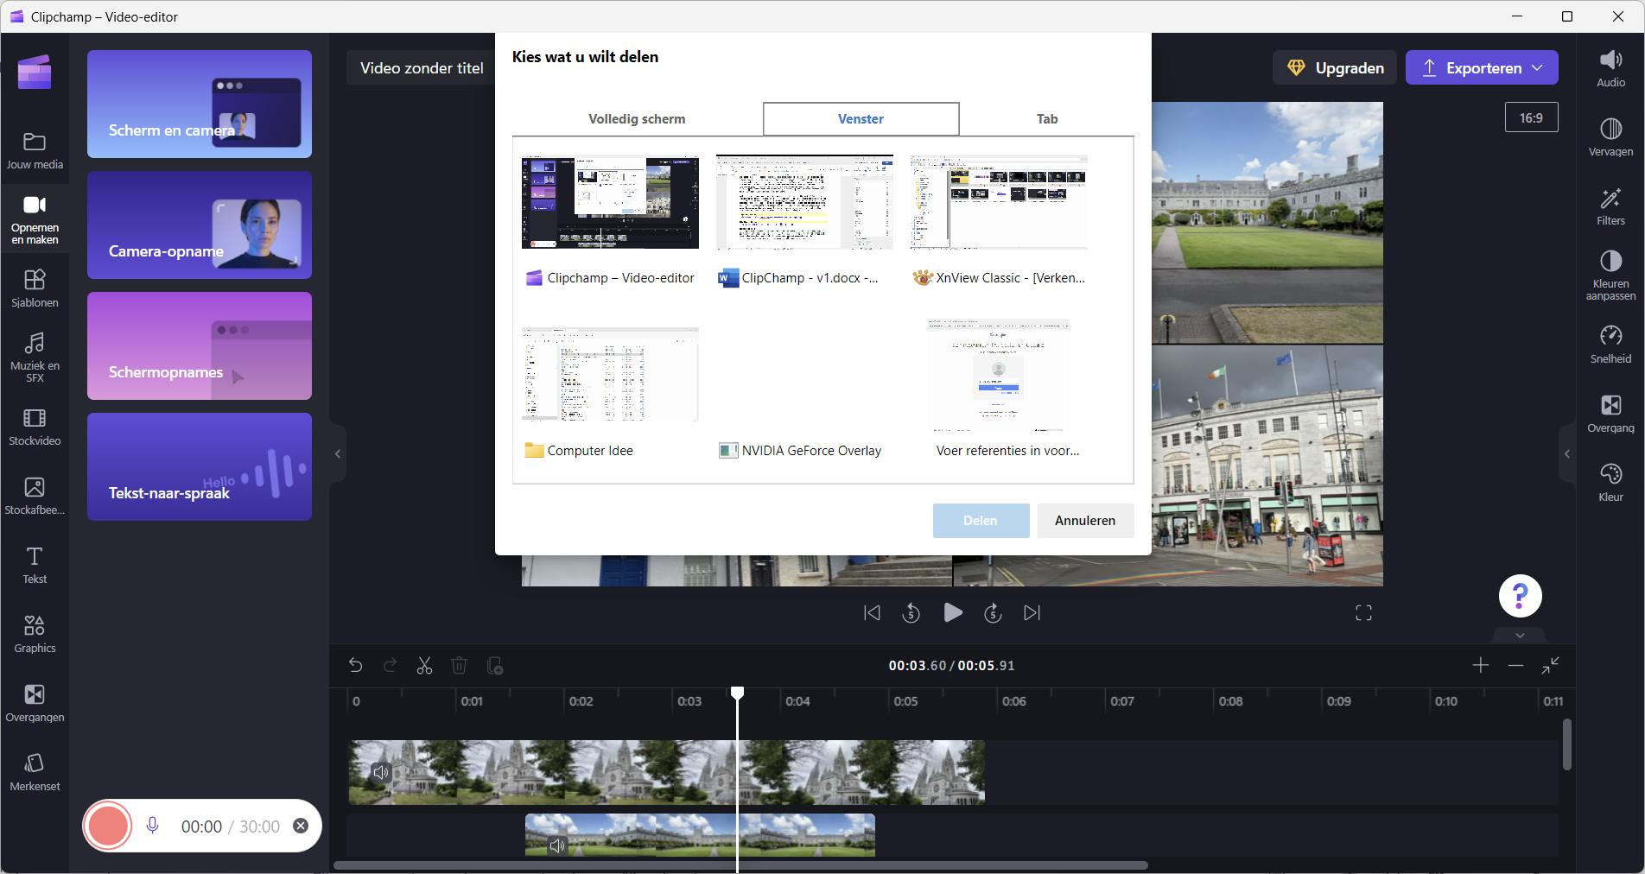Collapse the right properties panel
Viewport: 1645px width, 874px height.
1566,453
